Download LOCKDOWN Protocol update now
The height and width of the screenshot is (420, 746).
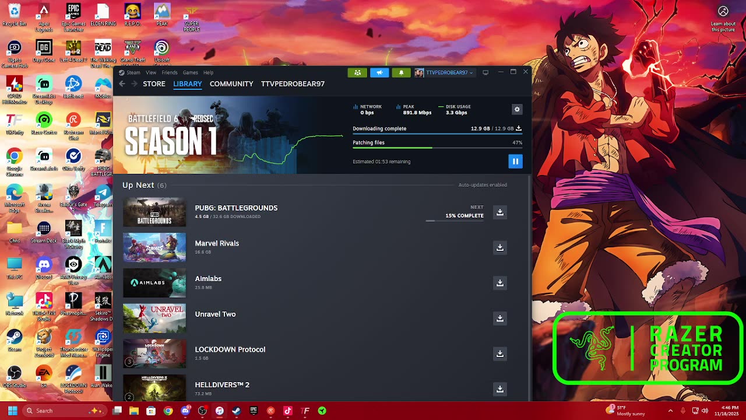tap(499, 353)
